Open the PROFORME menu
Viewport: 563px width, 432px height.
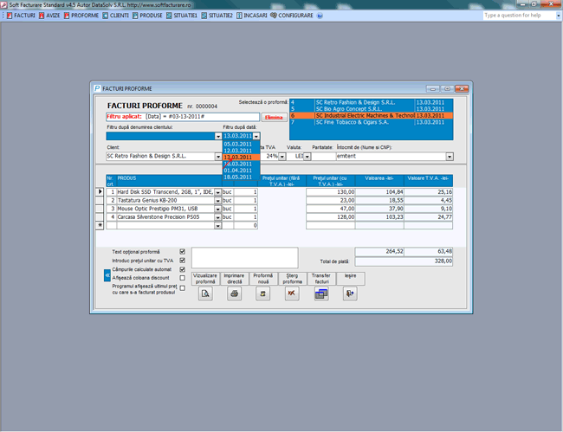[x=81, y=16]
